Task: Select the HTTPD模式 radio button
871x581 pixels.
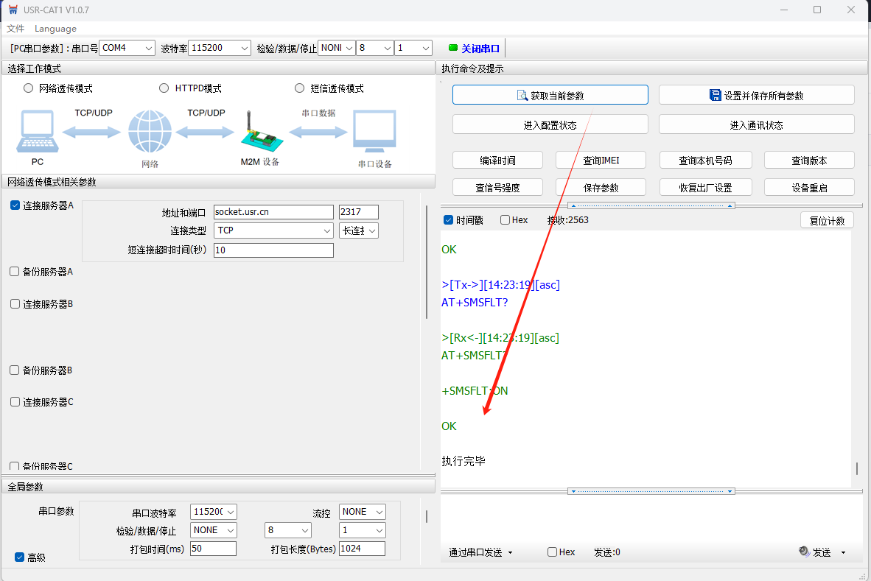Action: [x=164, y=88]
